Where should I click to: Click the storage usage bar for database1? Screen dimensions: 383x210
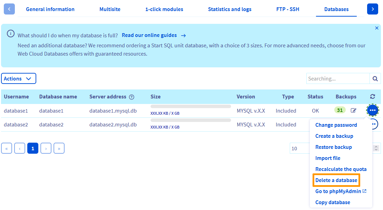click(191, 106)
